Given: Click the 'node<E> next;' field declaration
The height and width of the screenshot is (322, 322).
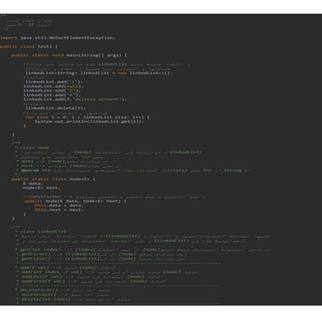Looking at the screenshot, I should (42, 188).
